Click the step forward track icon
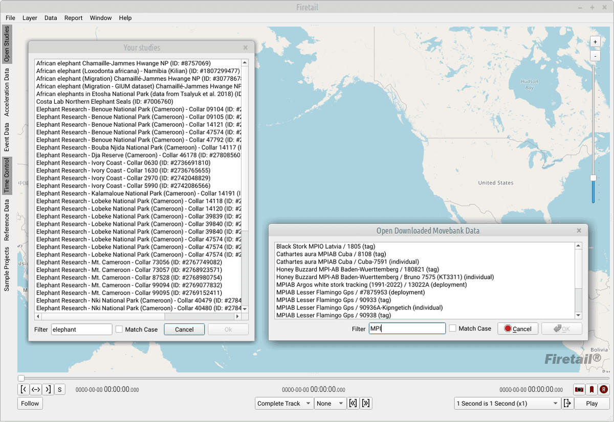The image size is (614, 422). 366,403
